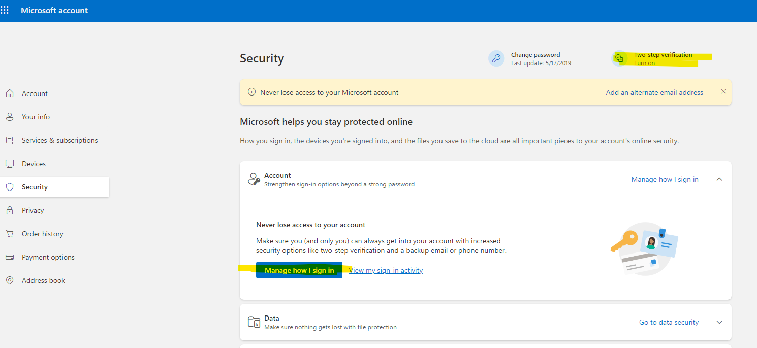Open Address book in the sidebar
Viewport: 757px width, 348px height.
pyautogui.click(x=43, y=280)
